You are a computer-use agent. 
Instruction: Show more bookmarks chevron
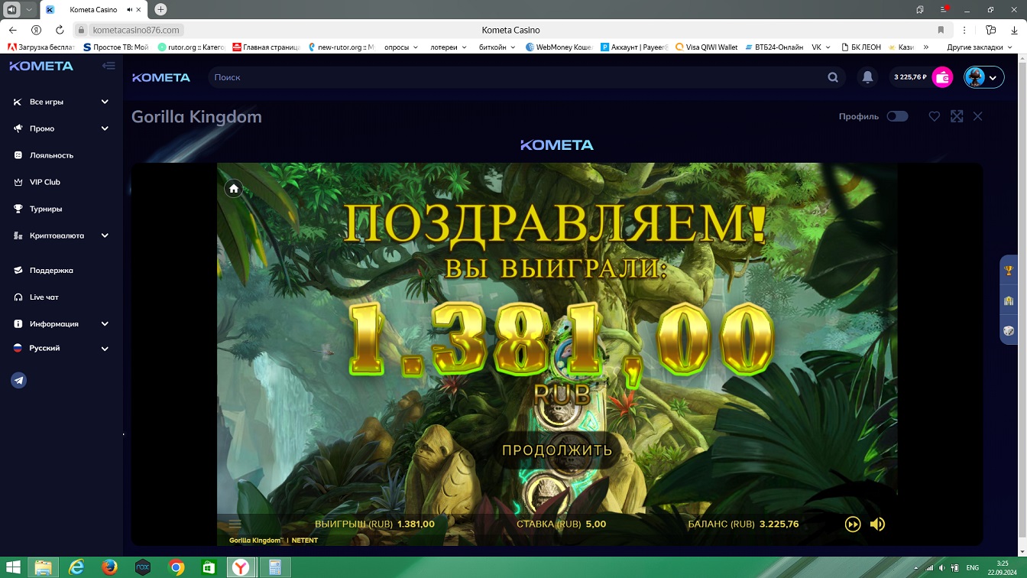click(x=926, y=47)
